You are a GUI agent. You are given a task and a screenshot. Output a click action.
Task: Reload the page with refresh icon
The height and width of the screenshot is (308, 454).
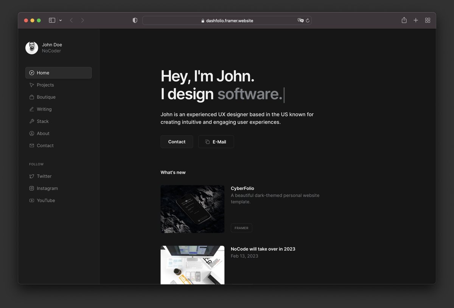(x=308, y=20)
